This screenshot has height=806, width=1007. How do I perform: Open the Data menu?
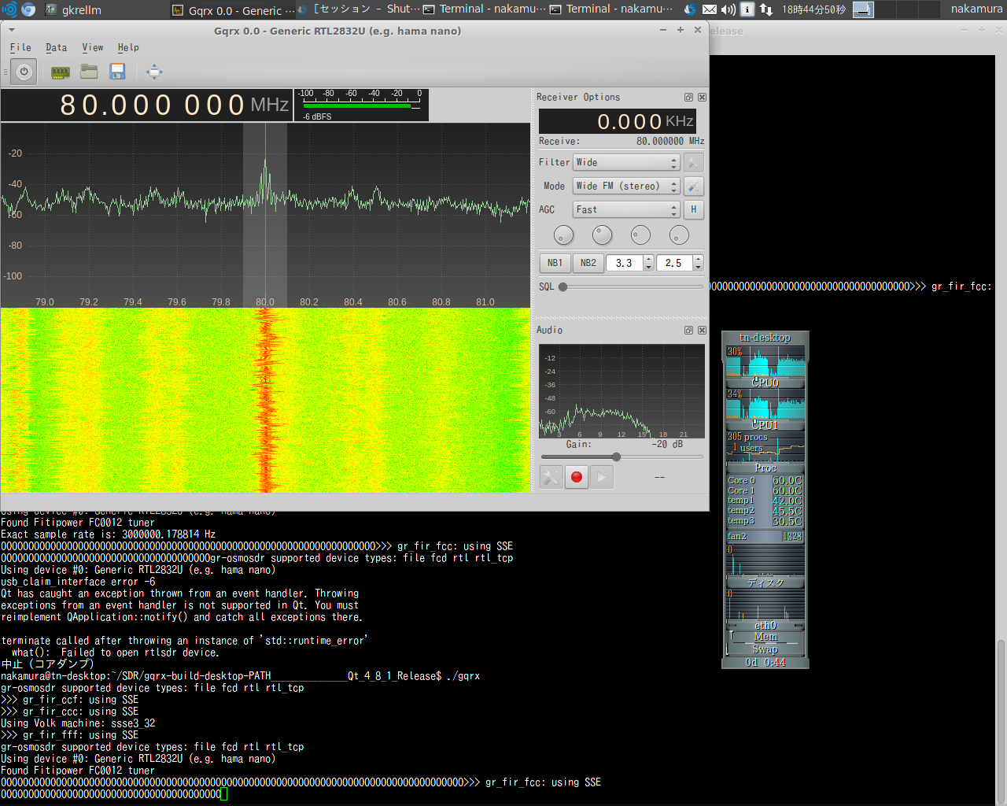[x=56, y=47]
